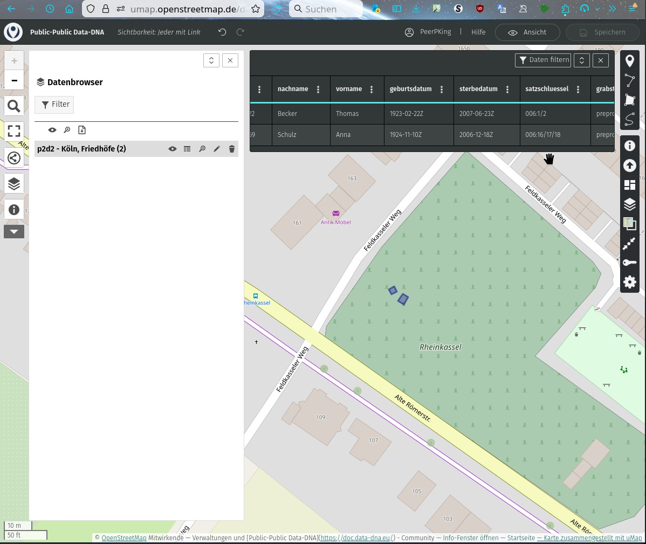
Task: Toggle visibility of all datasets in Datenbrowser
Action: [x=52, y=129]
